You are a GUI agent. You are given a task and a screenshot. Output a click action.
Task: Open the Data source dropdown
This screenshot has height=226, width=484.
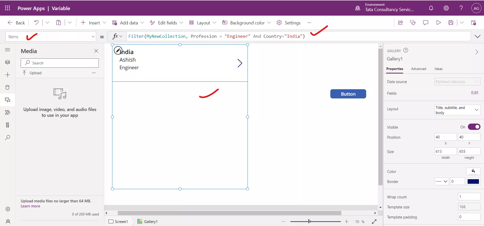(x=457, y=82)
